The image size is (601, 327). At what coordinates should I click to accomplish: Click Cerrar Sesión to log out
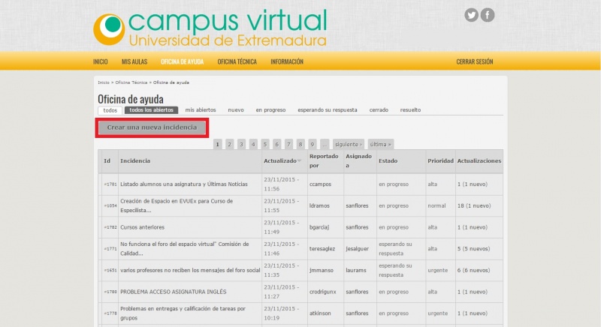point(475,61)
